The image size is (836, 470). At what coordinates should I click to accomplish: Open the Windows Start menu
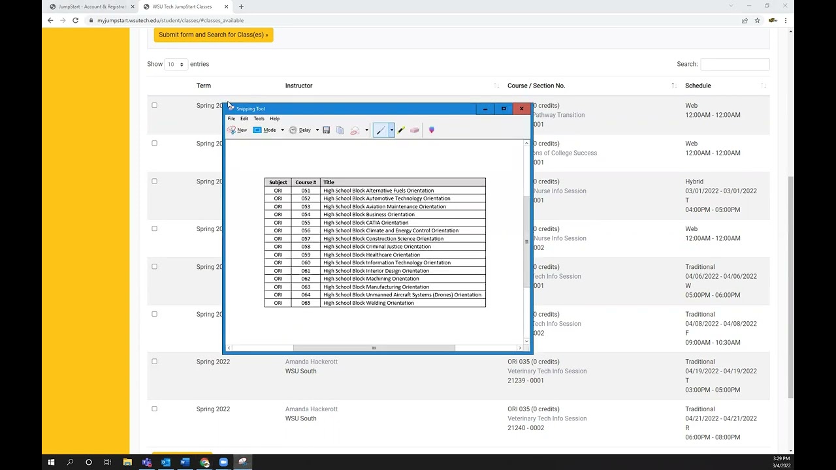click(x=51, y=462)
